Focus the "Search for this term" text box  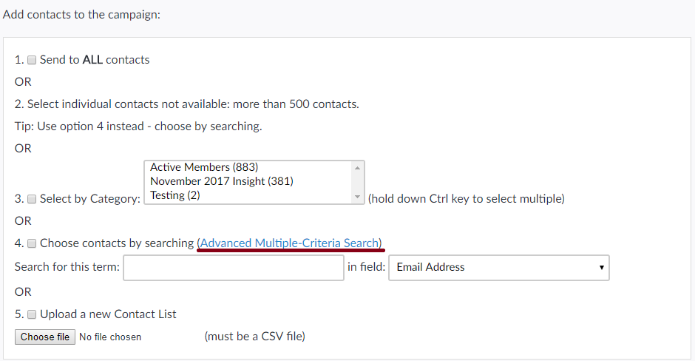pos(233,268)
